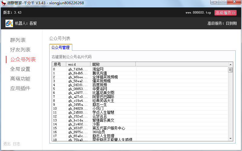Click wxid cell gh_b6bee...

point(78,77)
